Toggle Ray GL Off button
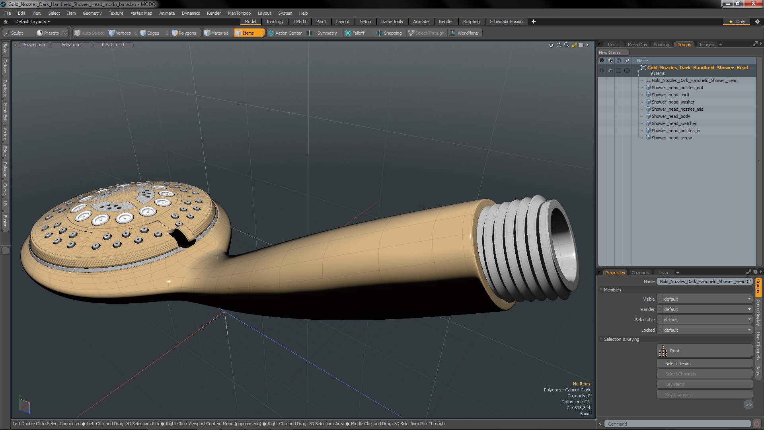The image size is (764, 430). (x=113, y=45)
